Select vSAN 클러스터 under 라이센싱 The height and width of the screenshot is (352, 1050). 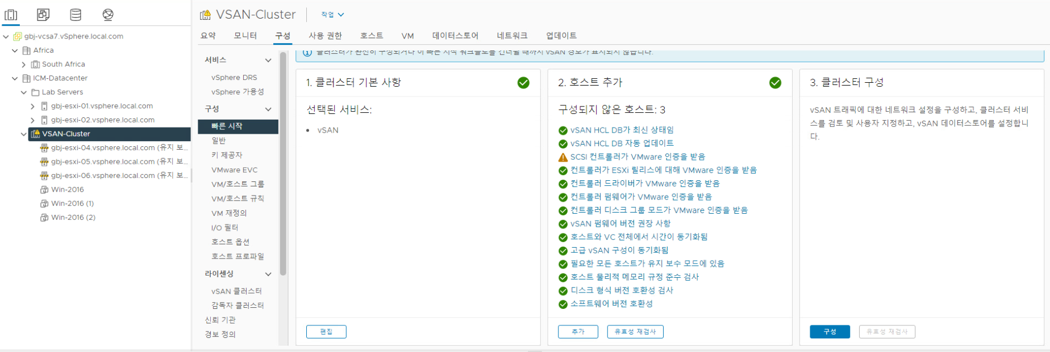tap(236, 291)
